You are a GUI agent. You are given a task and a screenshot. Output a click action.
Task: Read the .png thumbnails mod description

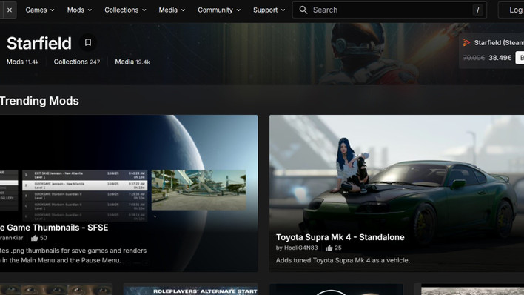73,255
